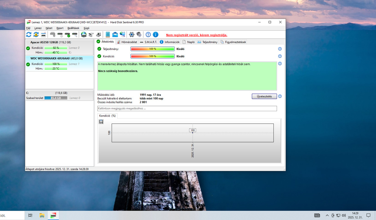Open the Beállítások menu
The height and width of the screenshot is (220, 376).
pyautogui.click(x=73, y=28)
